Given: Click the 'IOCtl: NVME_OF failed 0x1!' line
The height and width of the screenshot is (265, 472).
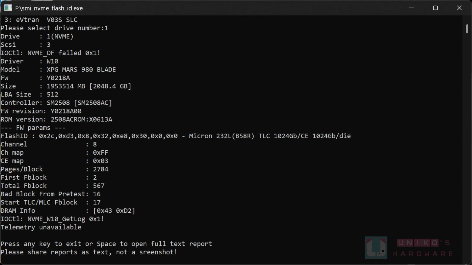Looking at the screenshot, I should coord(50,53).
